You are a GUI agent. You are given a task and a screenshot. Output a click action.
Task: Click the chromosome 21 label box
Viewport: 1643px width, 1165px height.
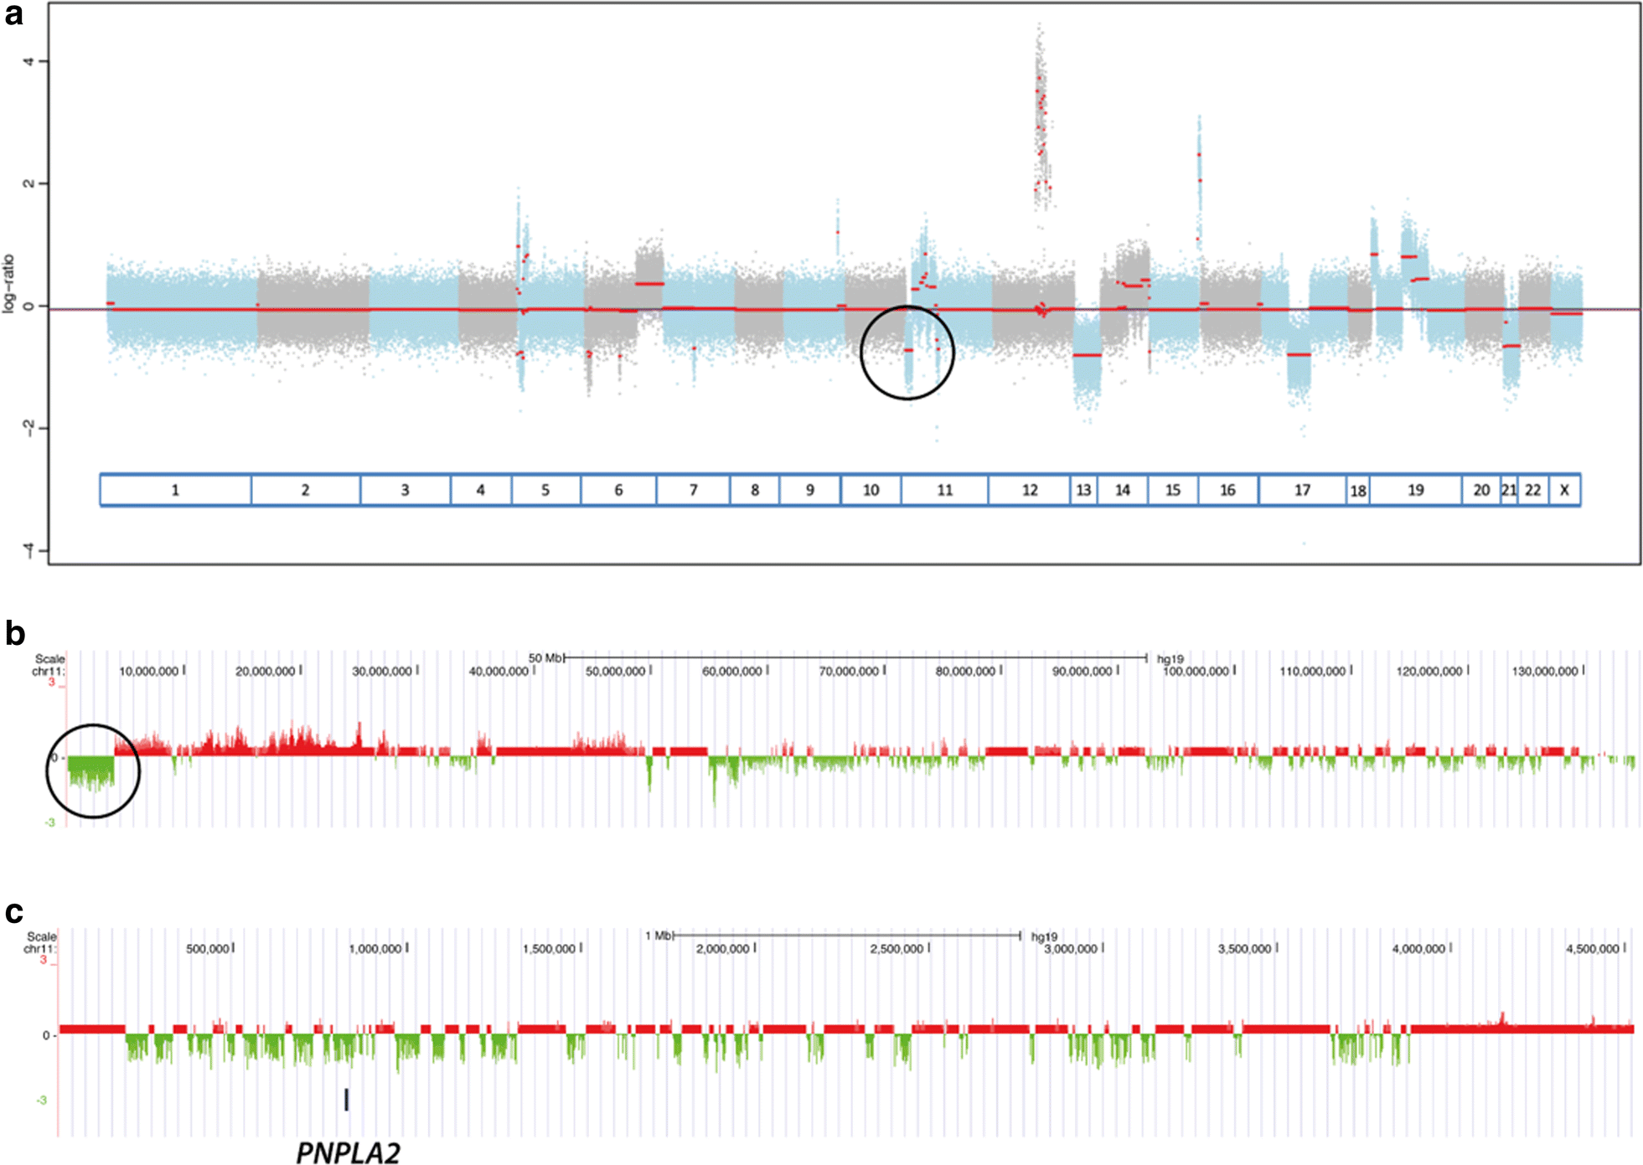click(1509, 490)
